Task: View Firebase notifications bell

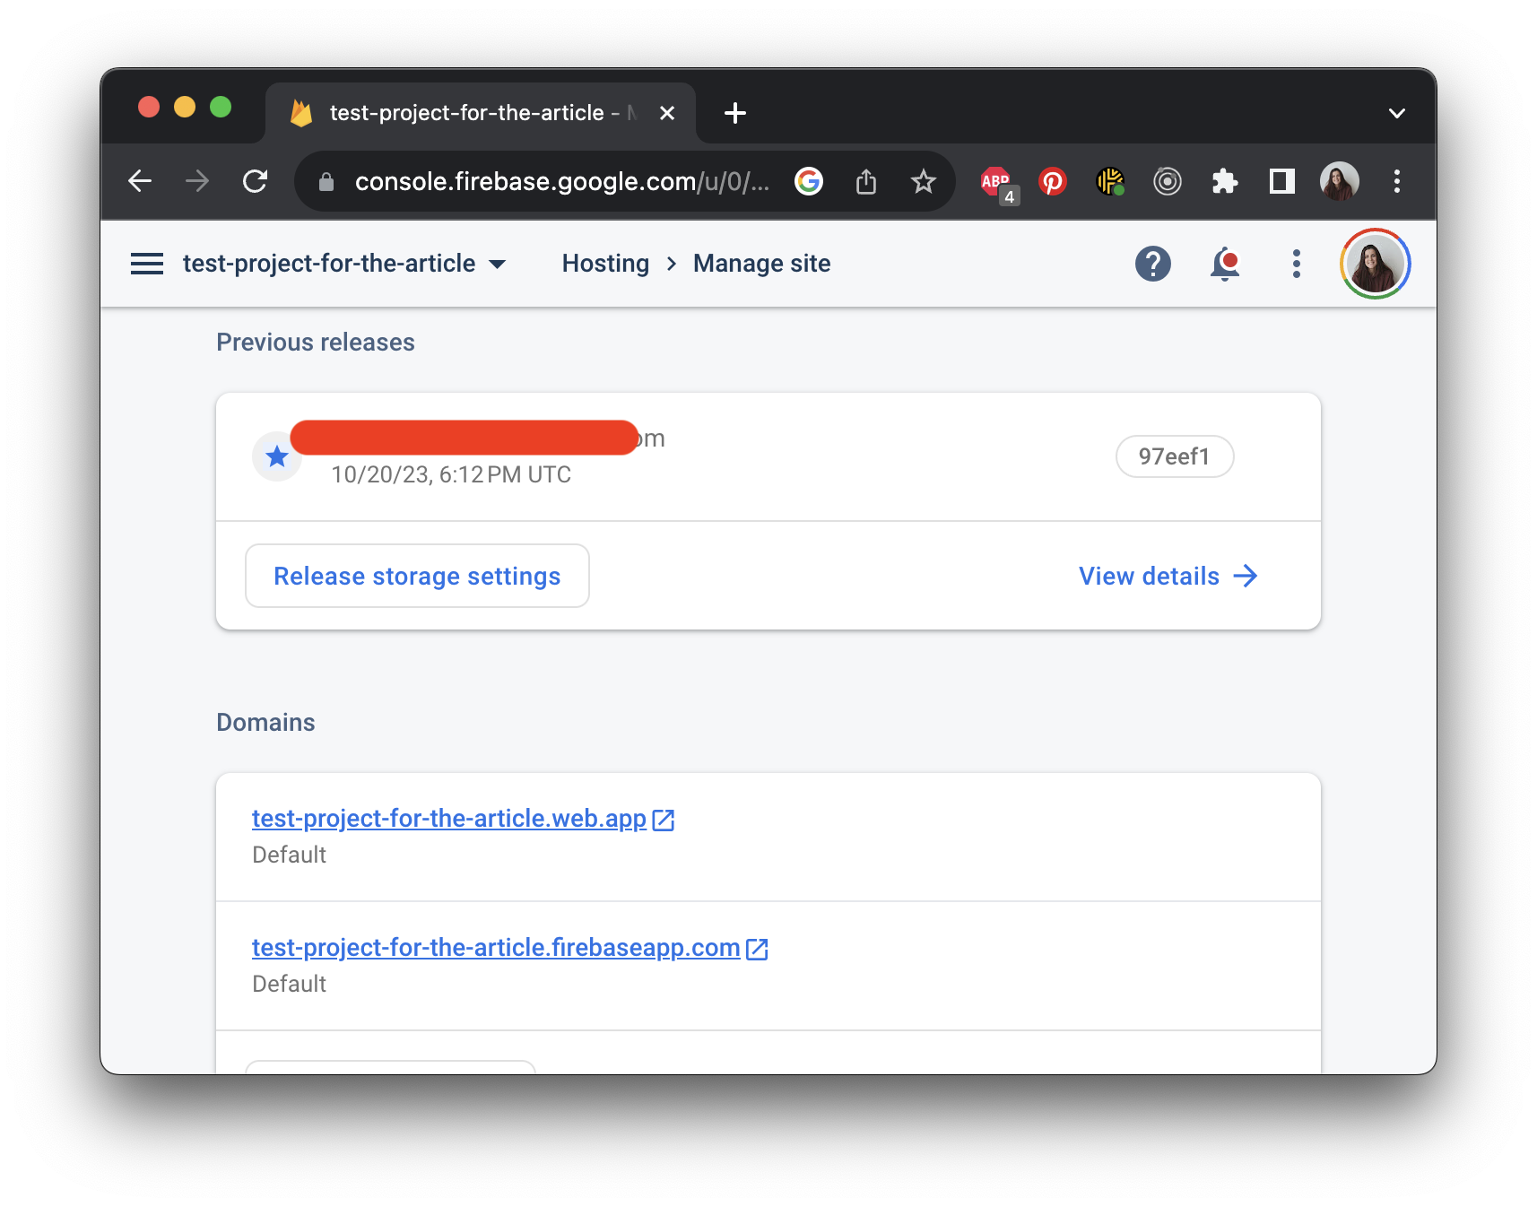Action: tap(1225, 265)
